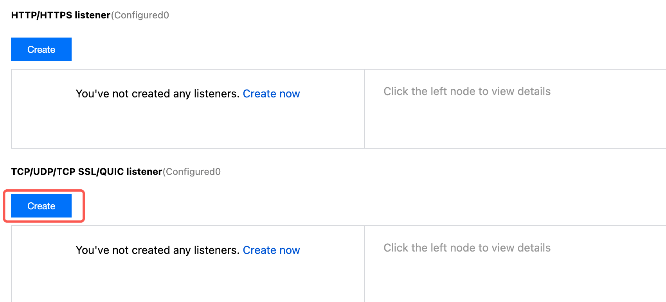Click the 'TCP/UDP/TCP SSL/QUIC listener' heading
The height and width of the screenshot is (302, 666).
pos(86,172)
